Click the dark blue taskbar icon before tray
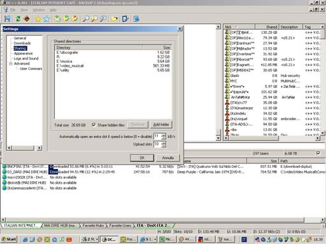This screenshot has height=244, width=326. coord(244,240)
